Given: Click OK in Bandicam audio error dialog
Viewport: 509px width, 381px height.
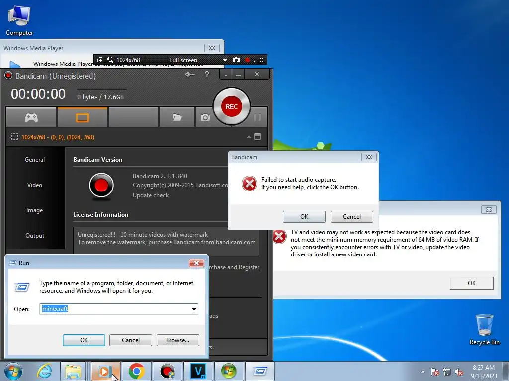Looking at the screenshot, I should (304, 217).
